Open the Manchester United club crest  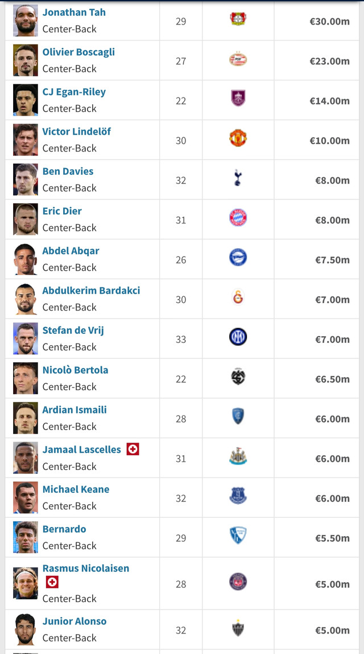(x=238, y=138)
